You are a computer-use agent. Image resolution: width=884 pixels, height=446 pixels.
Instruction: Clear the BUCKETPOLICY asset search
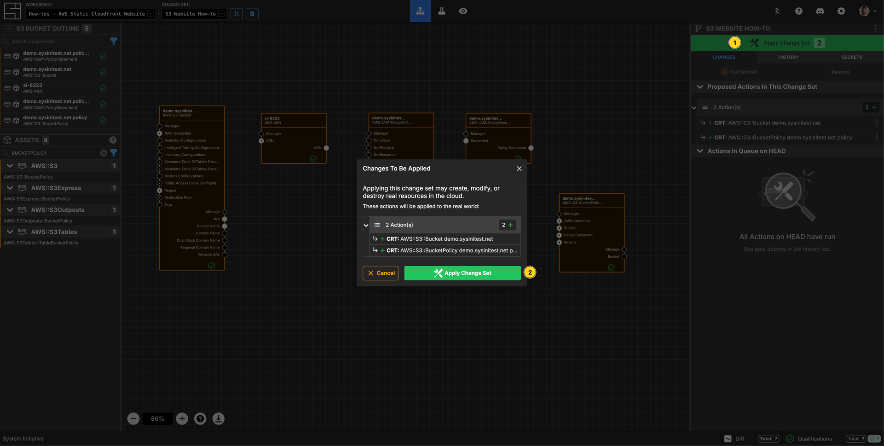pyautogui.click(x=104, y=153)
